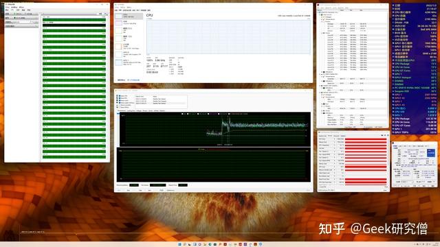Screen dimensions: 440x247
Task: Open the GPU Load sensor dropdown in GPU-Z
Action: (335, 167)
